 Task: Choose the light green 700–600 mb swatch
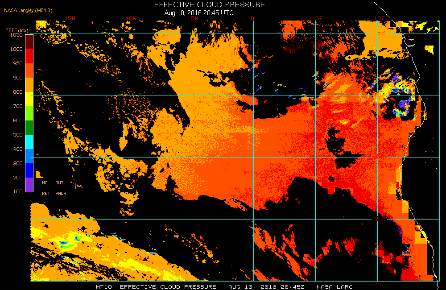coord(29,113)
